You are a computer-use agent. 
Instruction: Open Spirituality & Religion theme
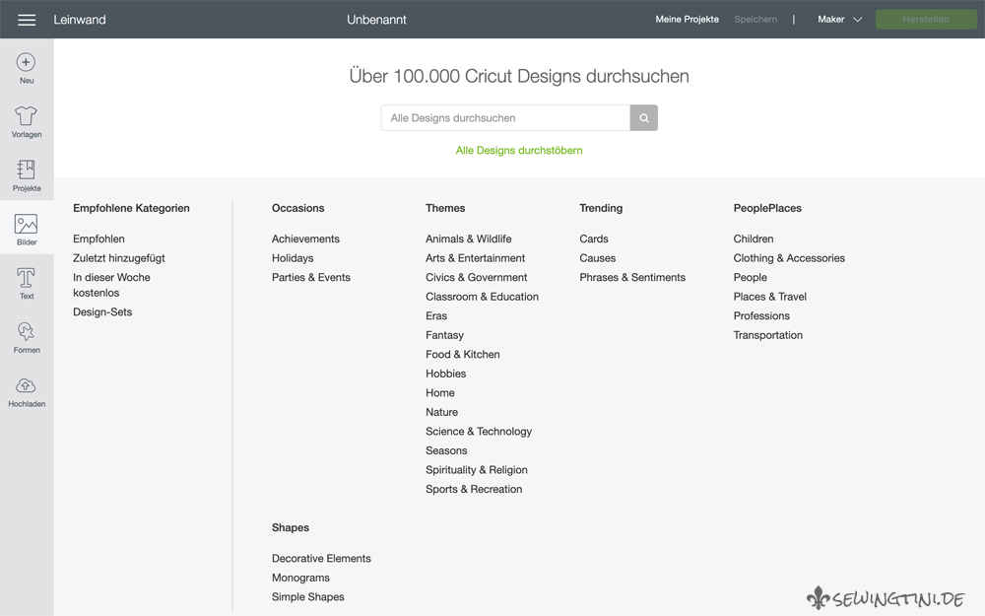(x=476, y=470)
